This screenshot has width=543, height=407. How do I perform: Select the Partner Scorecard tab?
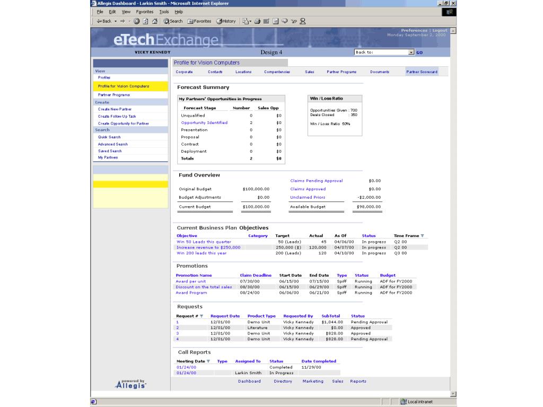(x=422, y=72)
